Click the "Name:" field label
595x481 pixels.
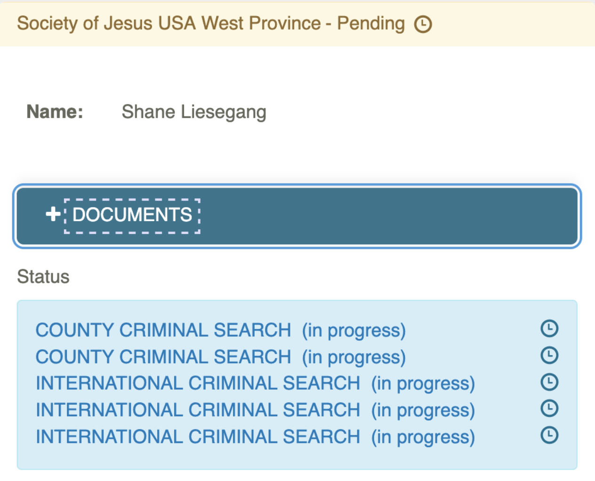55,112
